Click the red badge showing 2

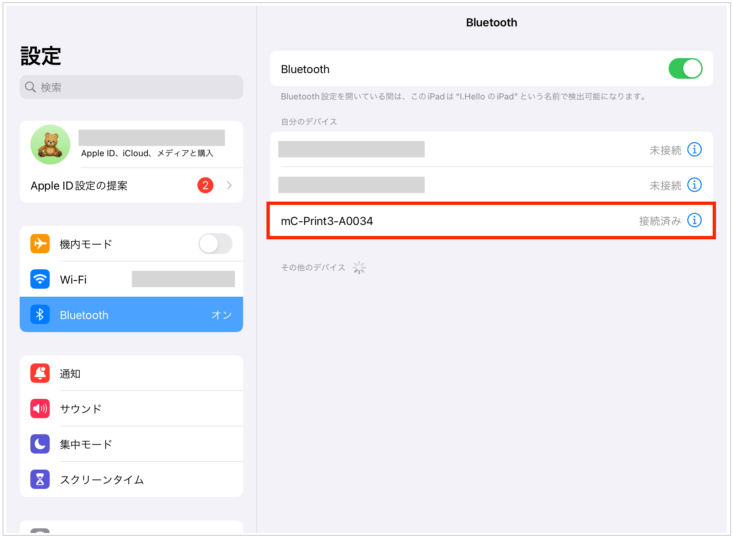[x=205, y=185]
